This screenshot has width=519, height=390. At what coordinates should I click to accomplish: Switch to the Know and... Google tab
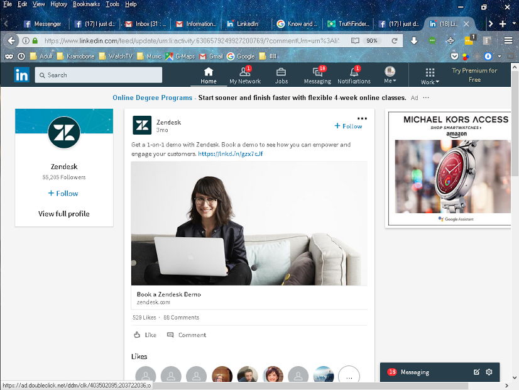(297, 24)
